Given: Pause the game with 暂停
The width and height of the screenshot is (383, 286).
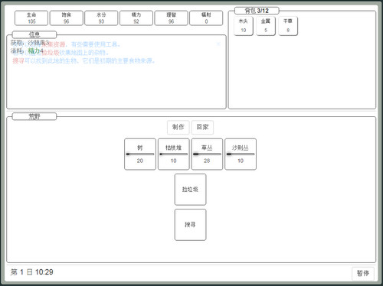Looking at the screenshot, I should (363, 274).
